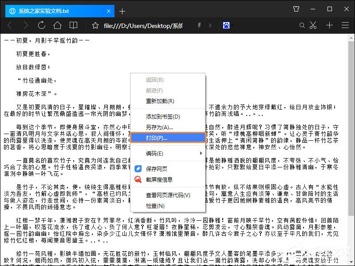Click the lightning speed-boost icon

(199, 25)
